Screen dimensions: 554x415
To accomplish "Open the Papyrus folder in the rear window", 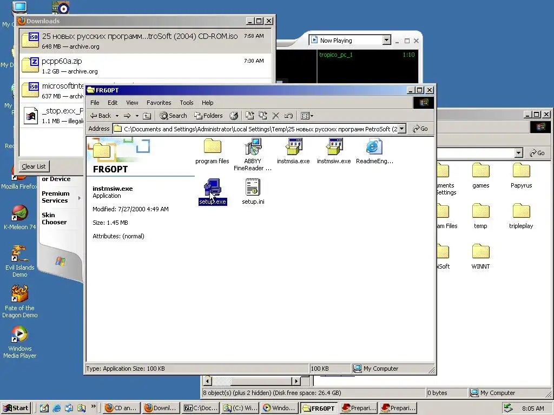I will point(521,176).
